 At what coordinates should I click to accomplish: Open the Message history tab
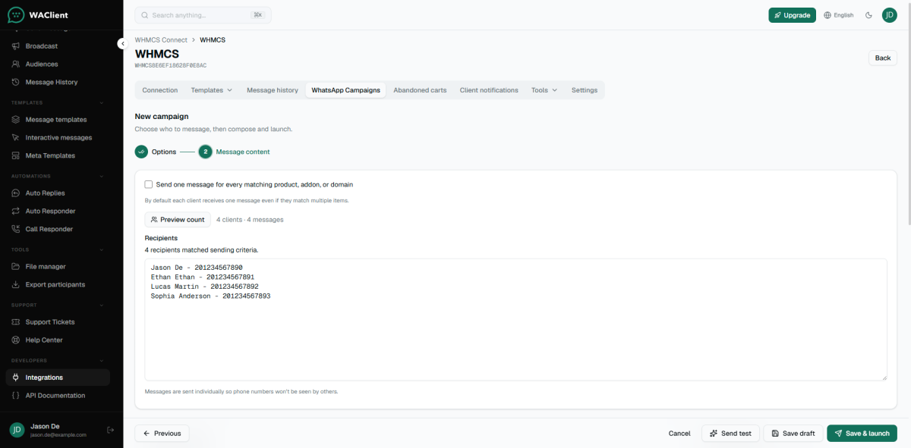pyautogui.click(x=273, y=90)
